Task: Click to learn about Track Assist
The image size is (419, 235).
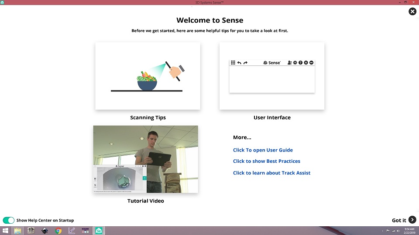Action: click(x=271, y=173)
